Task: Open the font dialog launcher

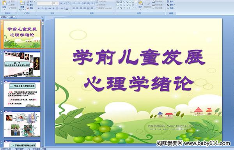Action: coord(69,13)
